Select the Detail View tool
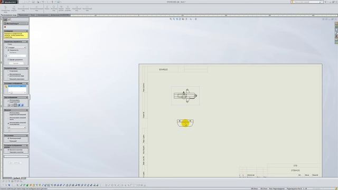 point(54,8)
